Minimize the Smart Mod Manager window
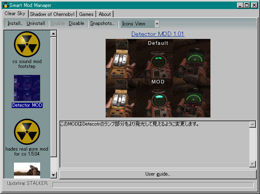 tap(240, 5)
